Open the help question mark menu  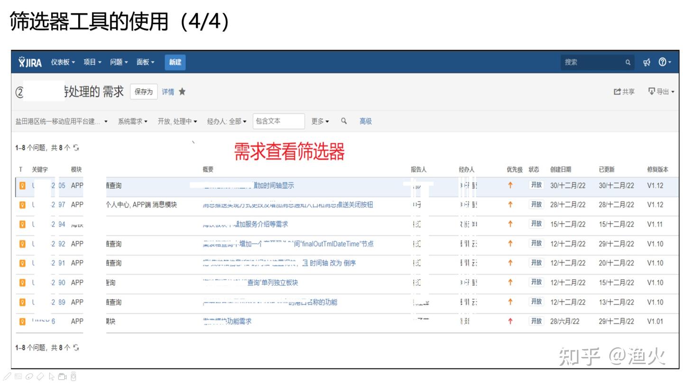pyautogui.click(x=664, y=62)
